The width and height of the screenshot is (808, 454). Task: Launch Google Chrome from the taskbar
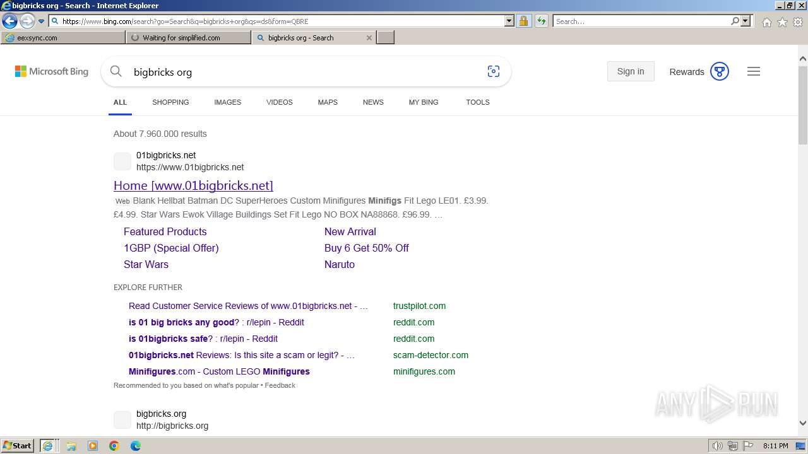[114, 446]
